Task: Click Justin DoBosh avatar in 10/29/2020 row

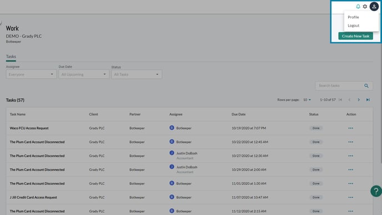Action: click(172, 167)
